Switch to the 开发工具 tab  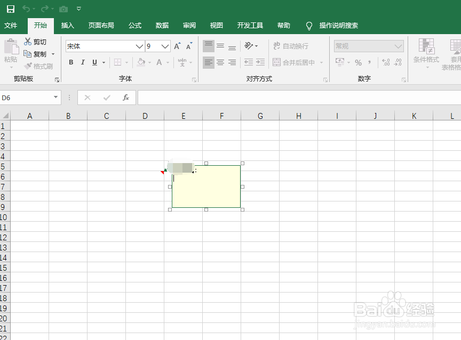[x=250, y=26]
